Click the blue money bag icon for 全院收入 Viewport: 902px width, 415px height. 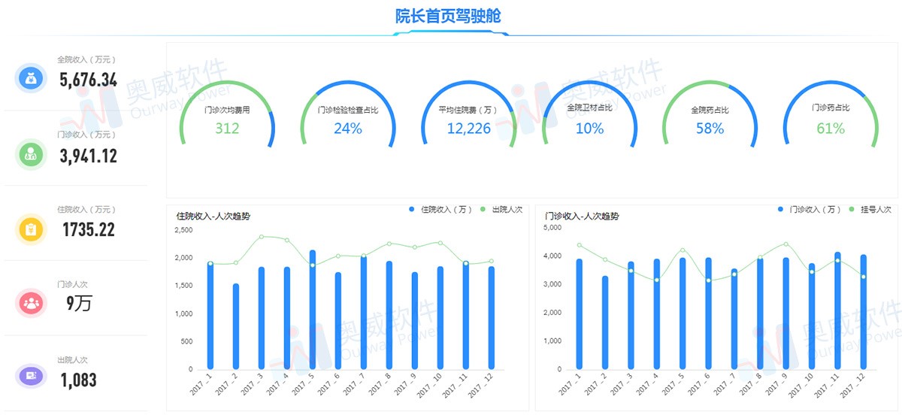coord(31,78)
